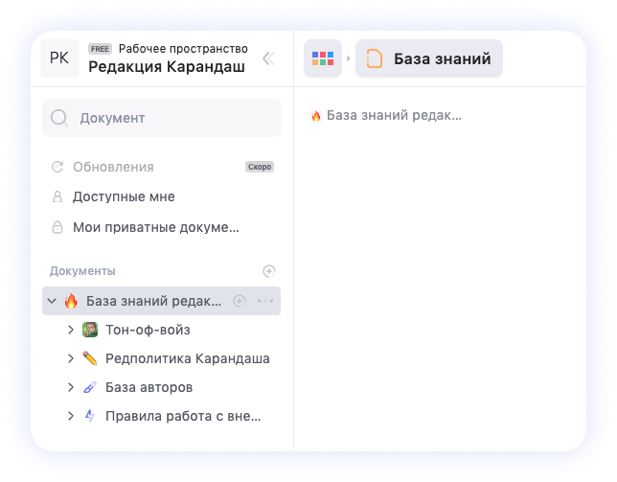Open three-dot menu on База знаний row

265,301
